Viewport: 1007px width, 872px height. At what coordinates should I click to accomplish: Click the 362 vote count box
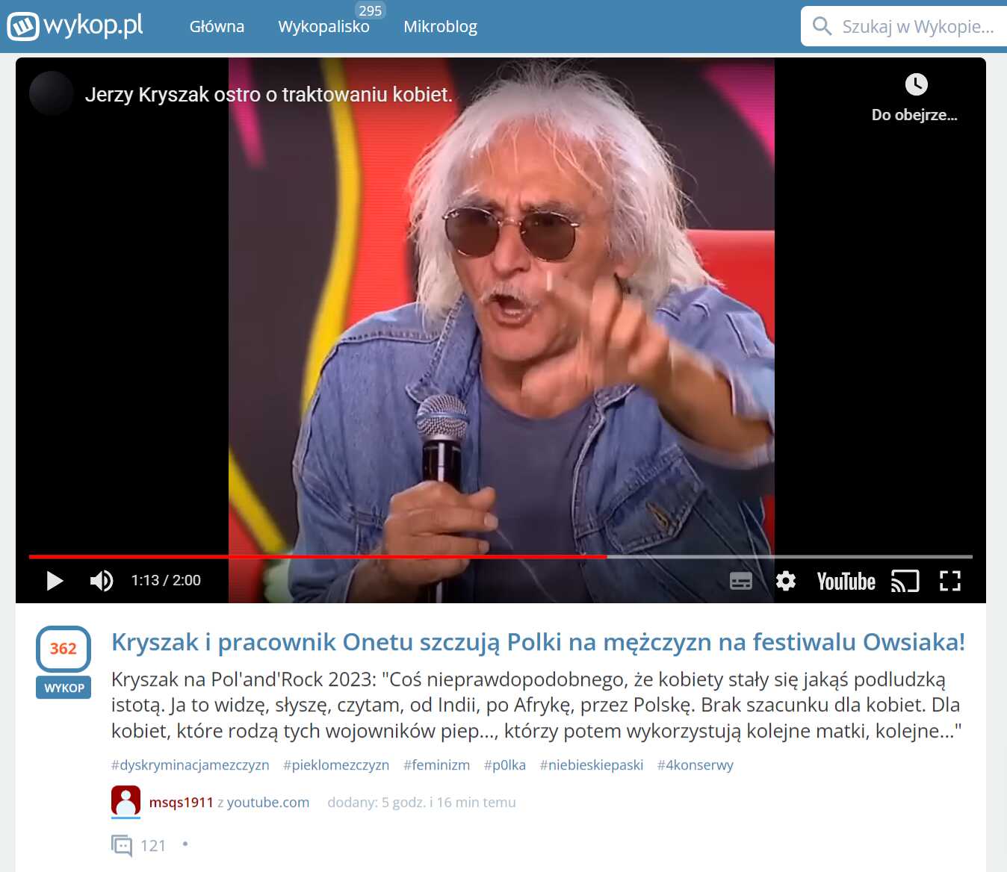coord(63,649)
